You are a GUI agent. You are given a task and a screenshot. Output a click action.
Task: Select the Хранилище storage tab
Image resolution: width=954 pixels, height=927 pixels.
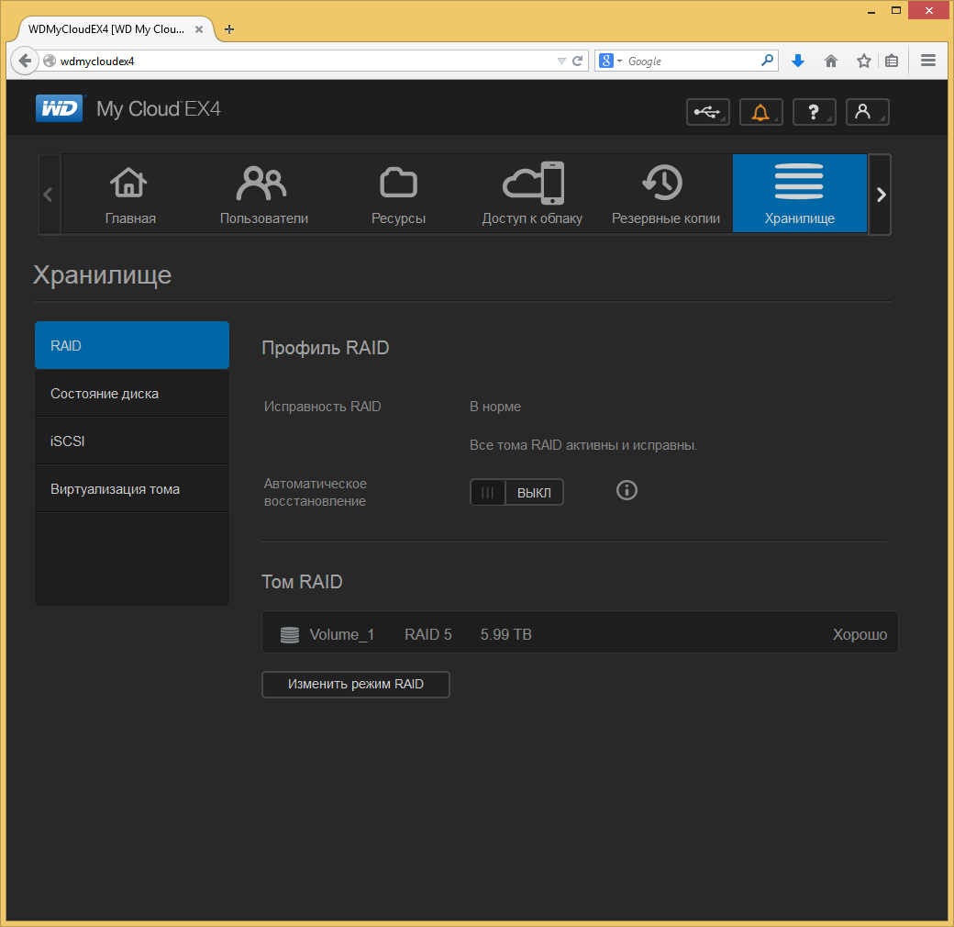tap(800, 194)
